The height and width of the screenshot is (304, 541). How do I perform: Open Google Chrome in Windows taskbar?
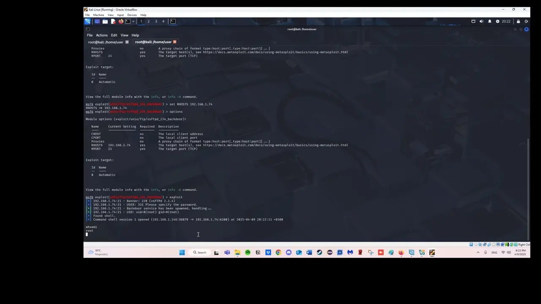[x=278, y=252]
